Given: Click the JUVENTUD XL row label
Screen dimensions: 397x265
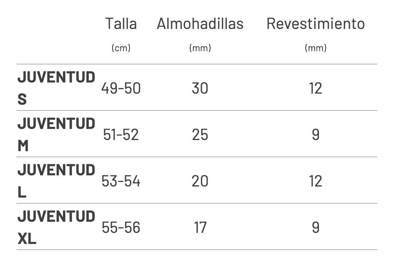Looking at the screenshot, I should (x=56, y=227).
